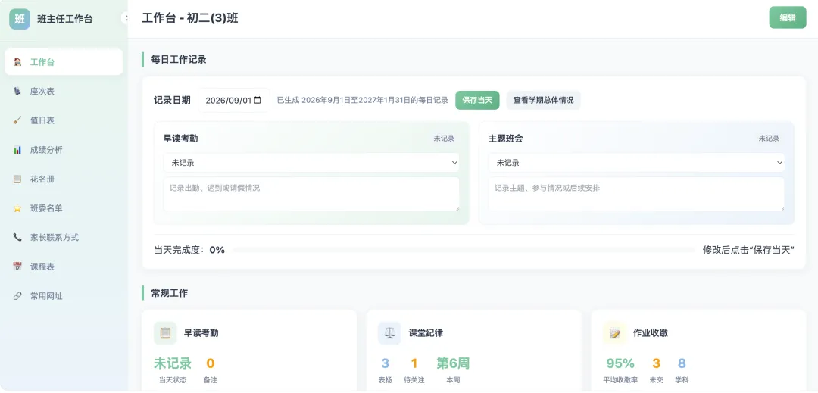
Task: Click 保存当天 button
Action: pyautogui.click(x=477, y=100)
